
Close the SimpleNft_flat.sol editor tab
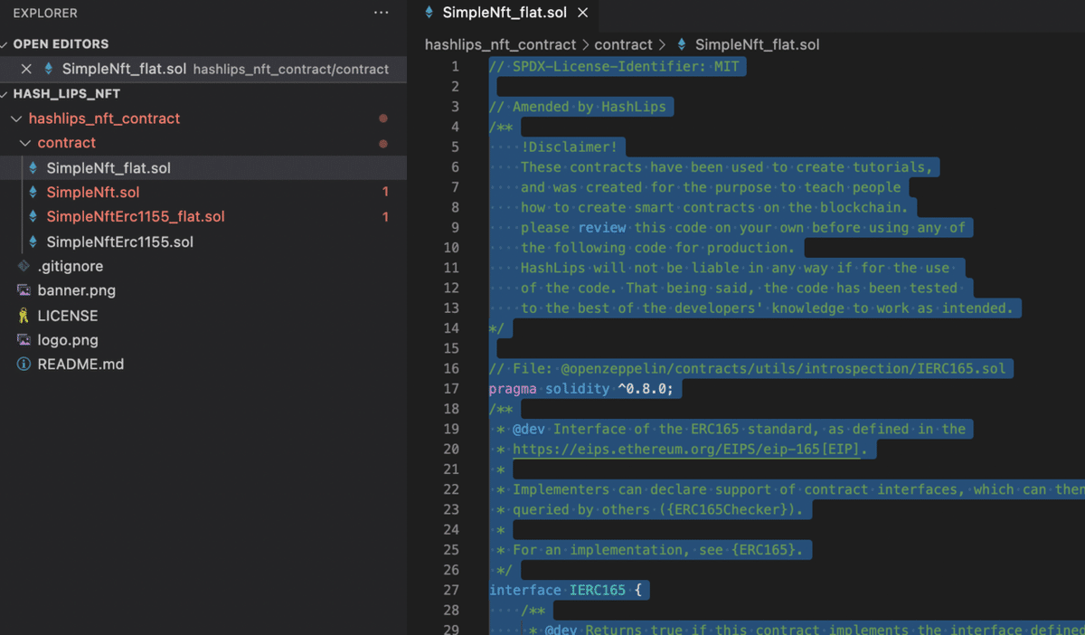583,13
